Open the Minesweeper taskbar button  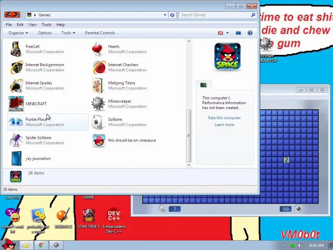pos(56,245)
